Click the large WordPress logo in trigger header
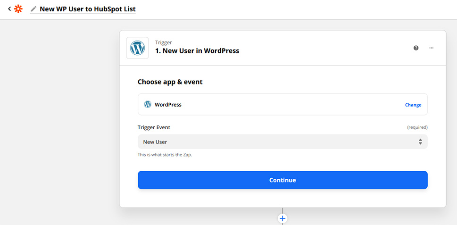This screenshot has width=457, height=225. (x=137, y=48)
